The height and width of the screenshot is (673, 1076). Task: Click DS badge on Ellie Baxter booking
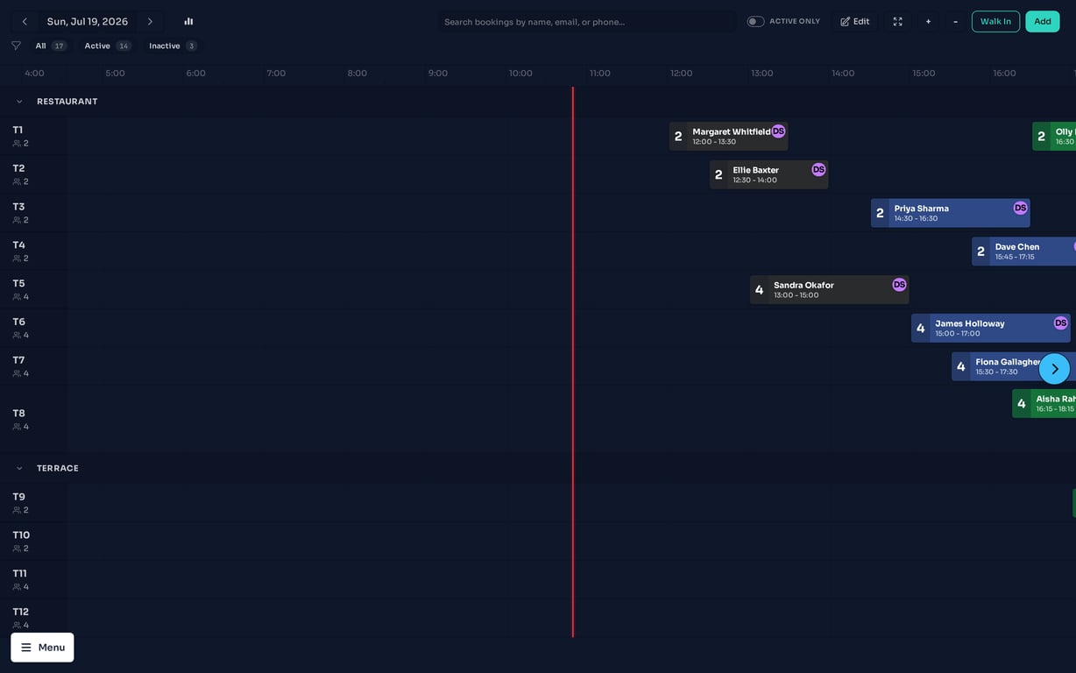(x=818, y=169)
